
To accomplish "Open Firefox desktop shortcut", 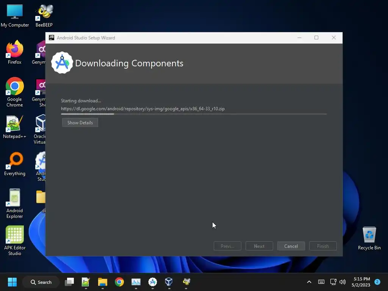I will [15, 52].
